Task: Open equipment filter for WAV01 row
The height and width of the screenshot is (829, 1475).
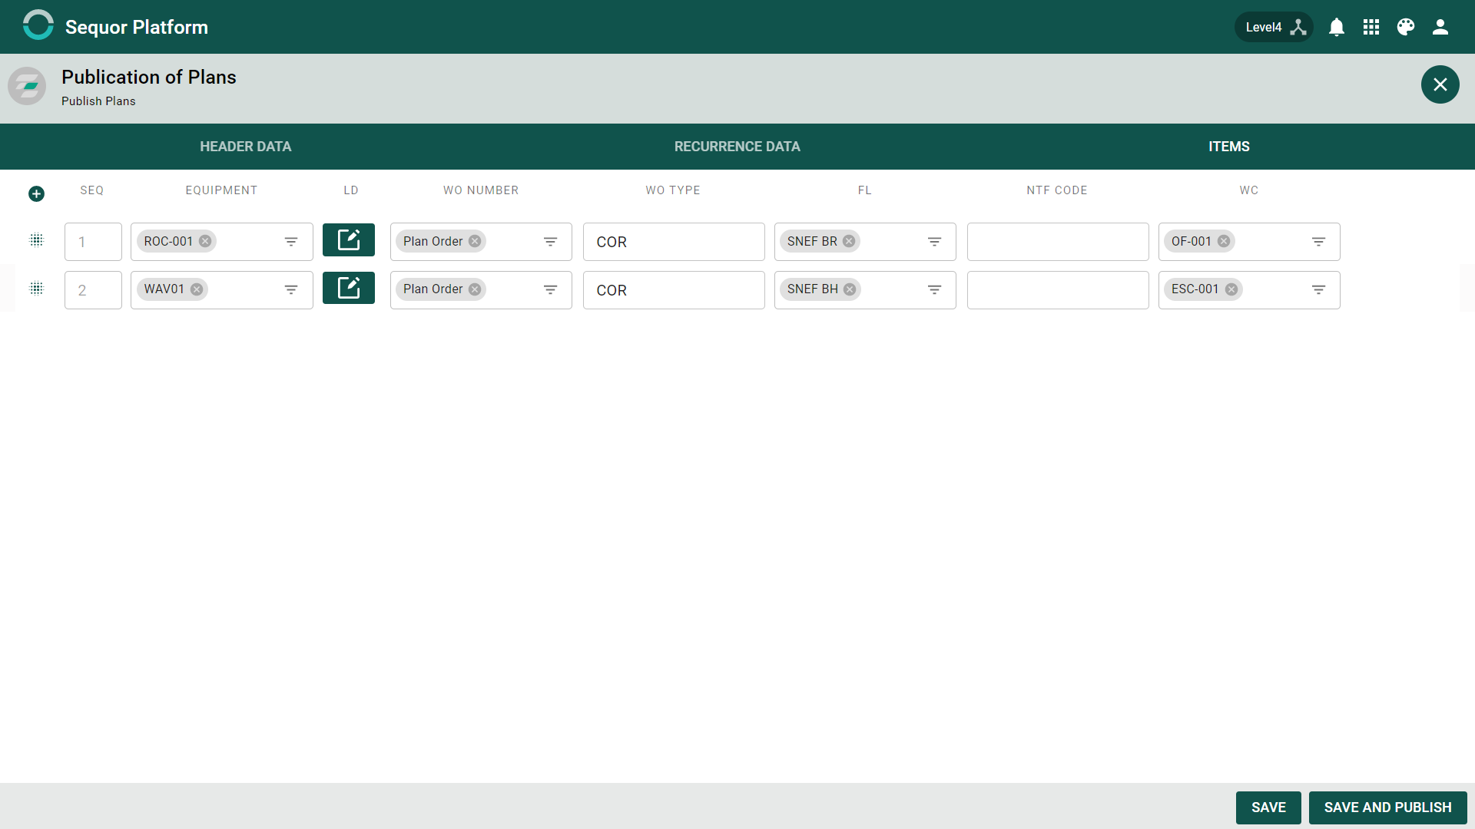Action: tap(291, 290)
